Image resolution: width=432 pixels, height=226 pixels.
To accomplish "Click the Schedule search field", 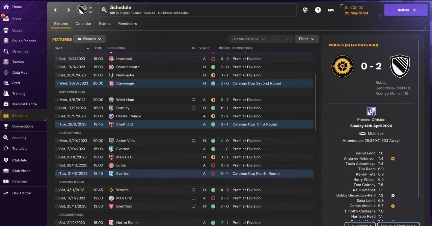I will tap(197, 10).
